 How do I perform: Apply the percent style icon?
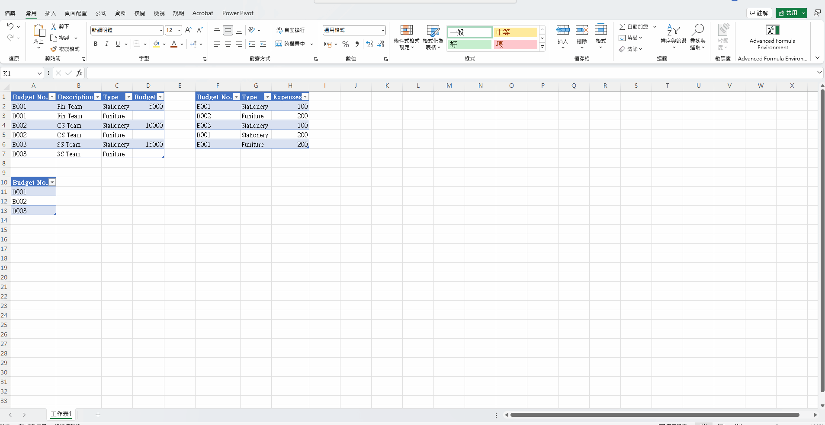345,44
